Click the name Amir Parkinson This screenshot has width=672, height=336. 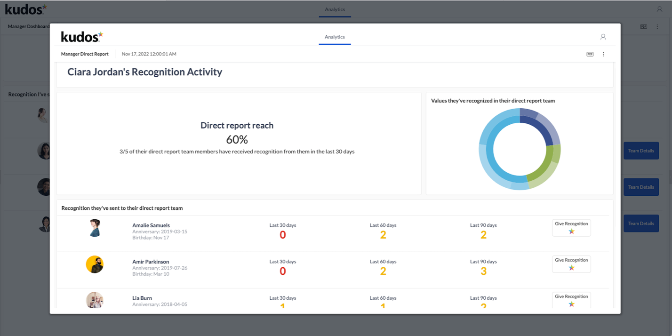151,262
